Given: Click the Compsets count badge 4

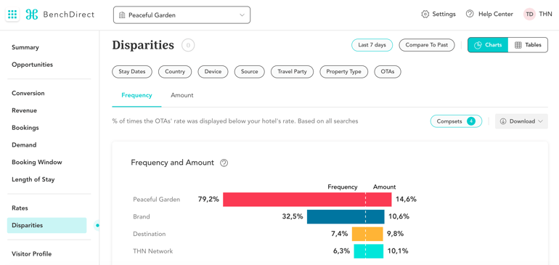Looking at the screenshot, I should 471,121.
